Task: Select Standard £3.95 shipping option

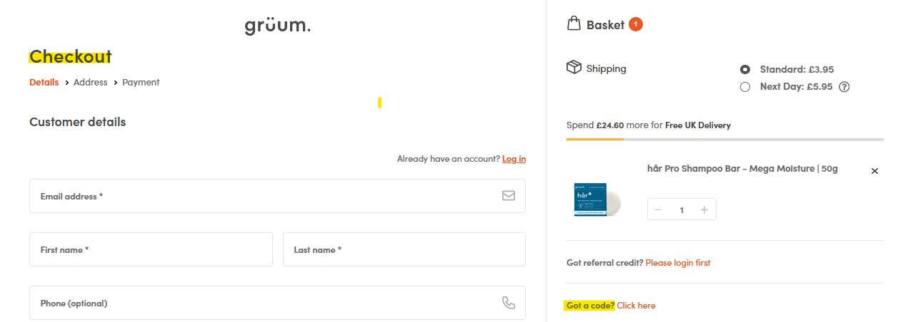Action: (745, 70)
